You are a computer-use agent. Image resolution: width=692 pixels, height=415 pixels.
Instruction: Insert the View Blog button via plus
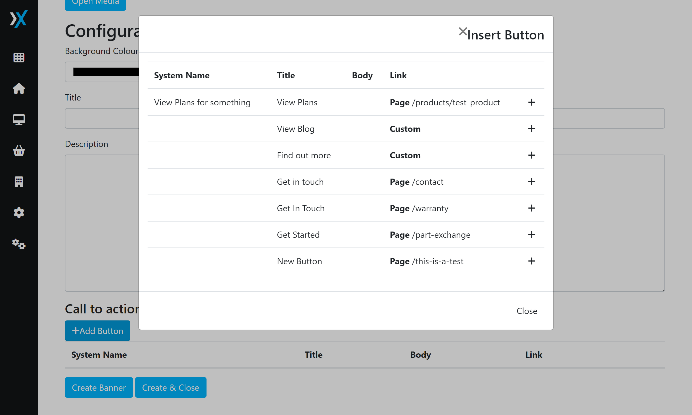tap(531, 129)
